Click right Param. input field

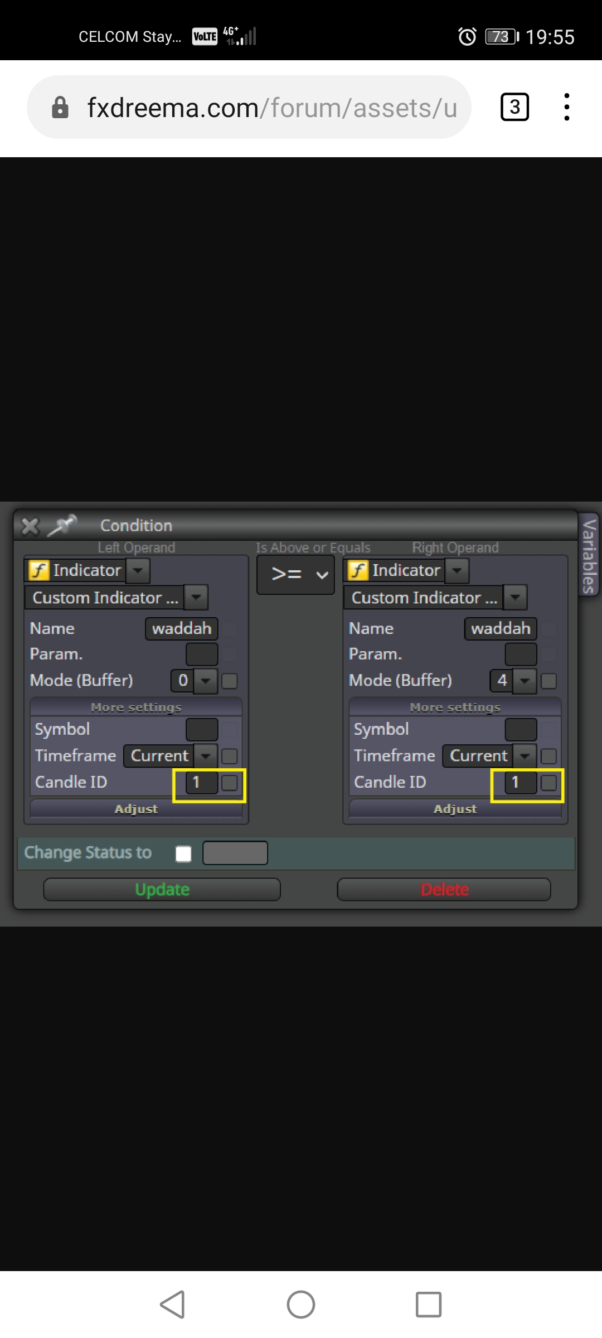tap(521, 654)
